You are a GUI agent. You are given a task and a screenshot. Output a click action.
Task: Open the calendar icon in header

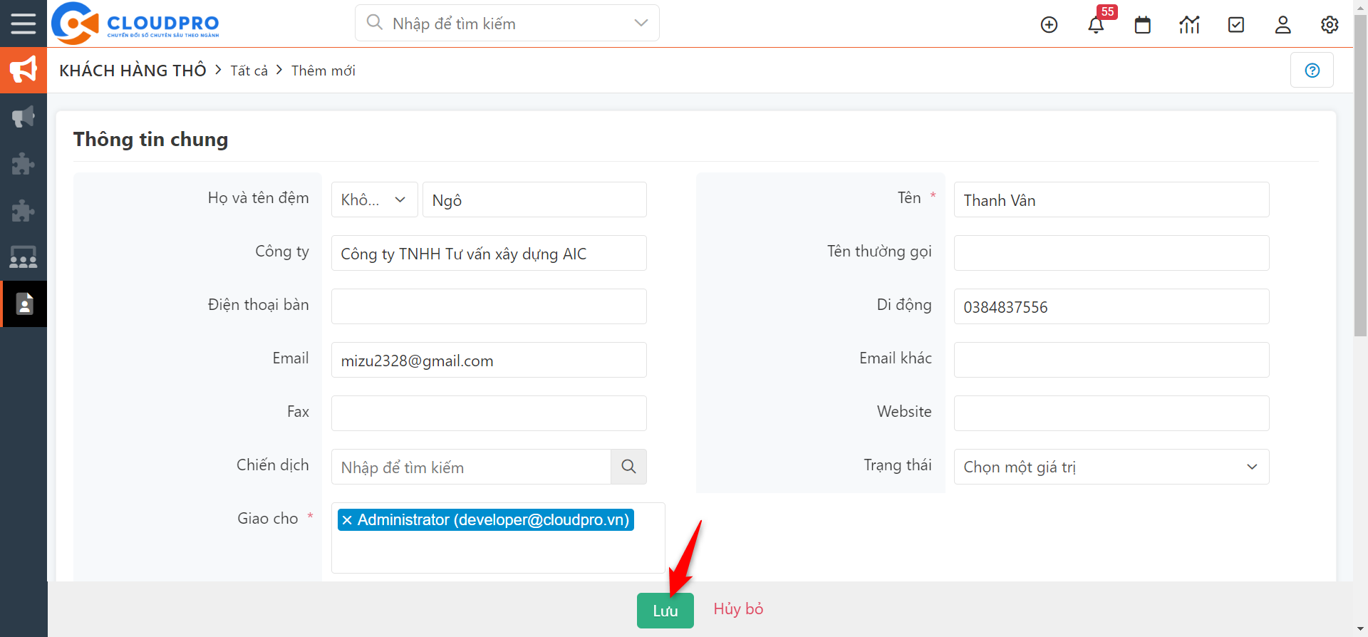[x=1143, y=25]
